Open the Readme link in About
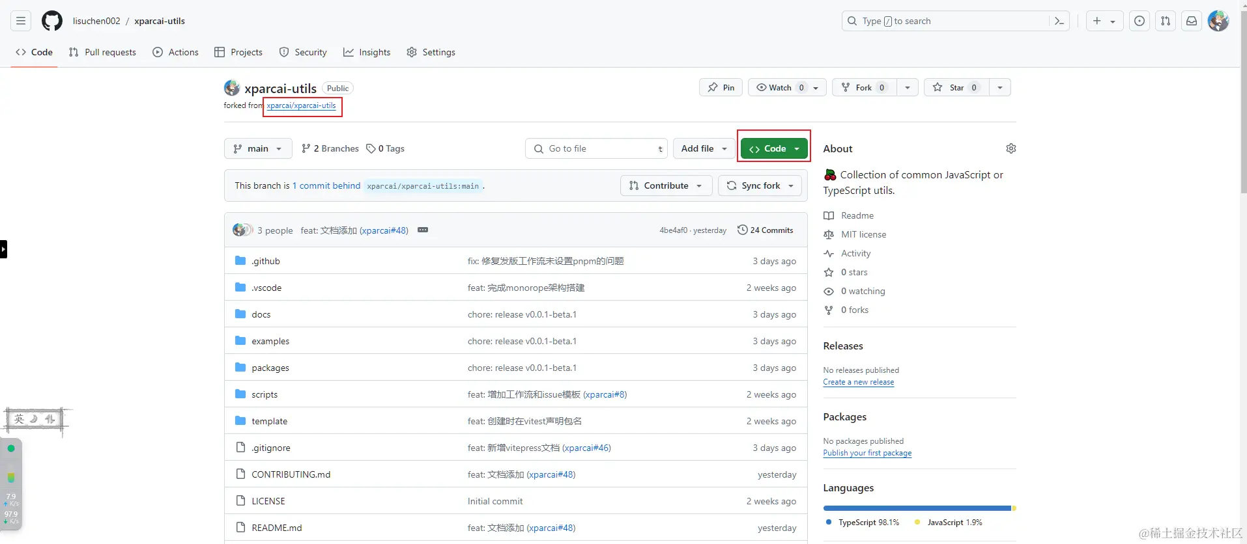This screenshot has height=544, width=1247. (857, 215)
